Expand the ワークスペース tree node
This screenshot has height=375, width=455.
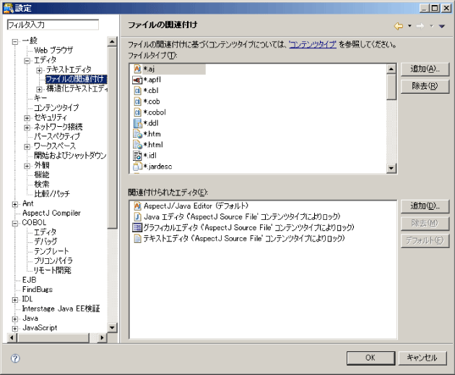27,146
